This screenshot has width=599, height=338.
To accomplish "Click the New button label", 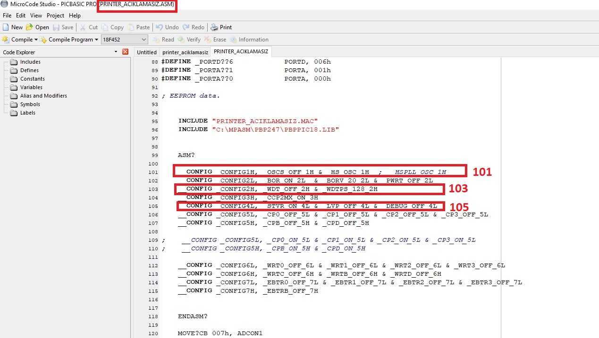I will point(17,27).
